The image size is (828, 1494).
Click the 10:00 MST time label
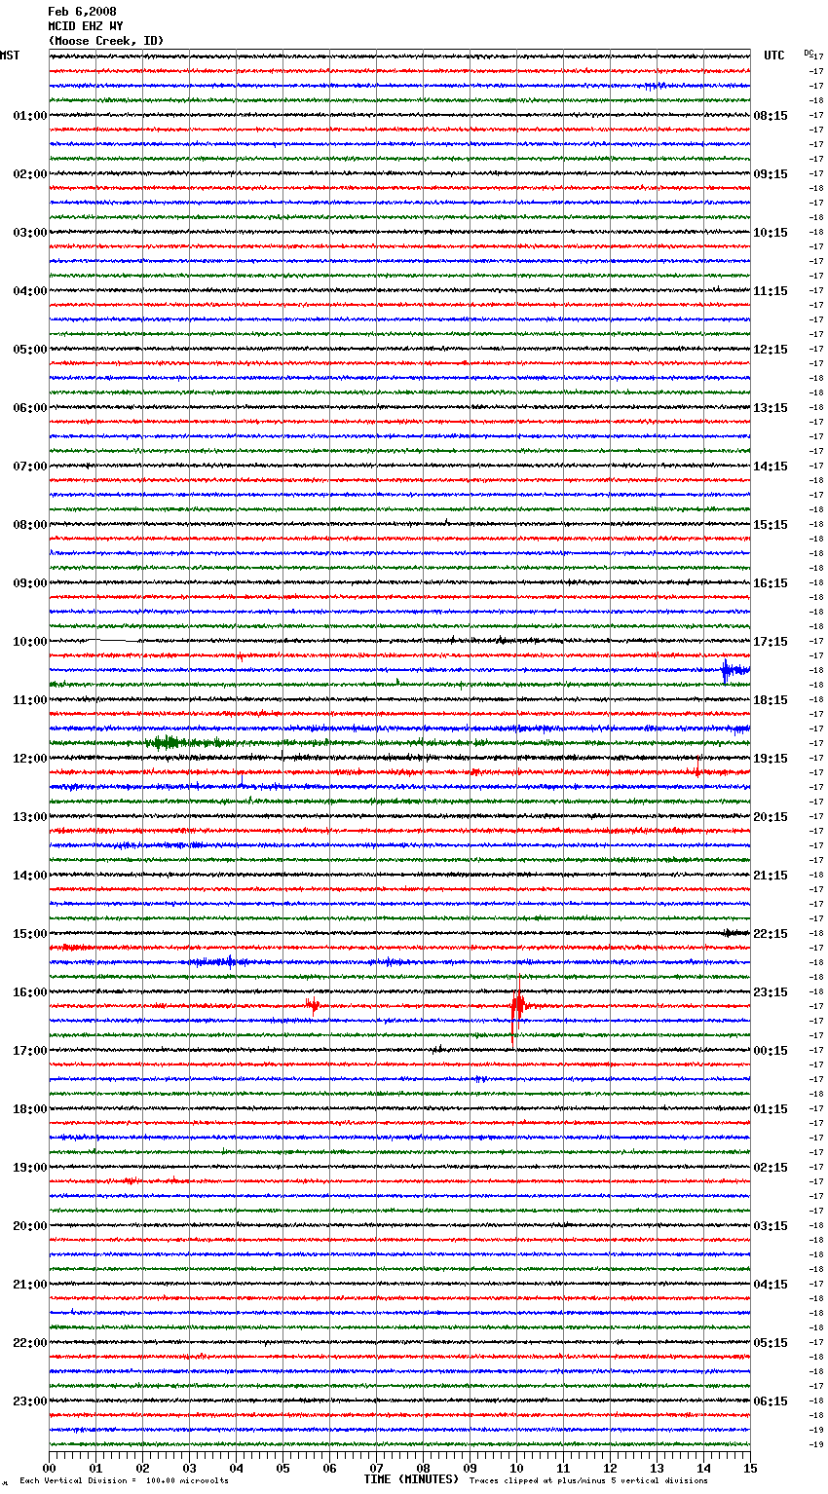coord(30,642)
